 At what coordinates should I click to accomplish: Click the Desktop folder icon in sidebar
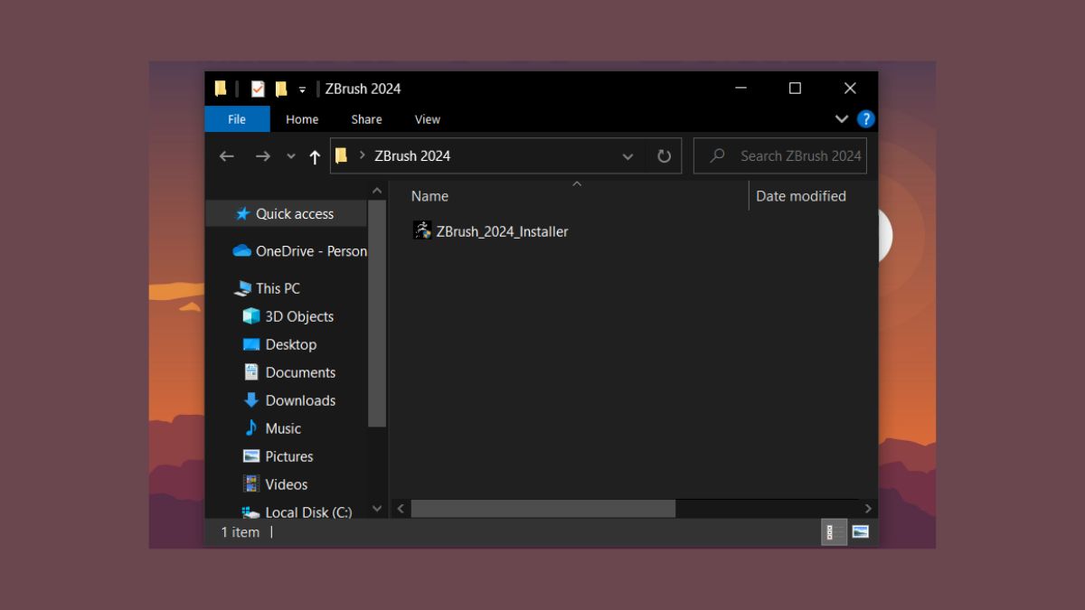tap(251, 344)
